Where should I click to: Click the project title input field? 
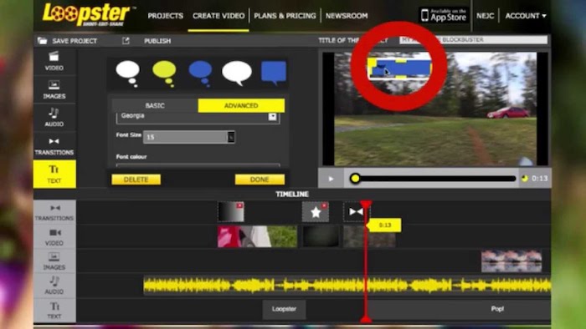coord(474,39)
